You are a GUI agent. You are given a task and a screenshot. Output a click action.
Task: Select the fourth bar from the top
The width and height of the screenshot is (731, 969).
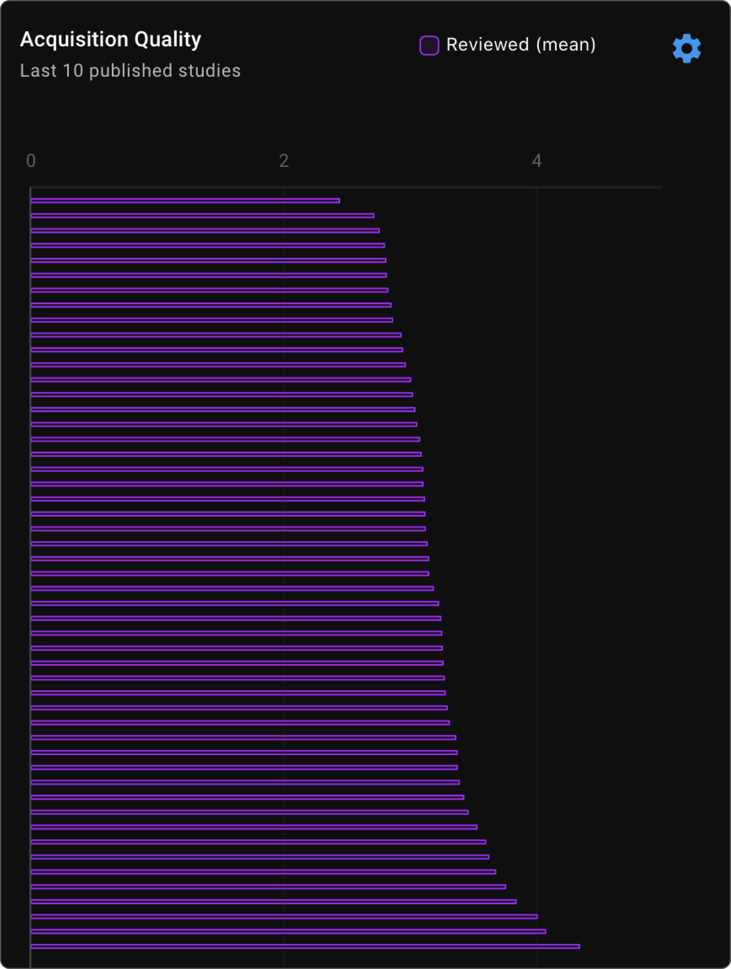(208, 245)
